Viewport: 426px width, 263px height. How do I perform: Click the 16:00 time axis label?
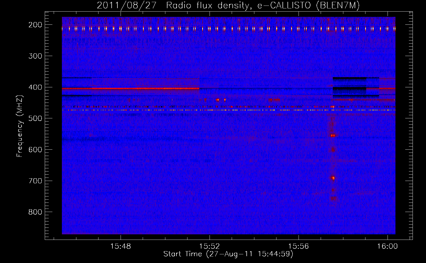pos(388,246)
